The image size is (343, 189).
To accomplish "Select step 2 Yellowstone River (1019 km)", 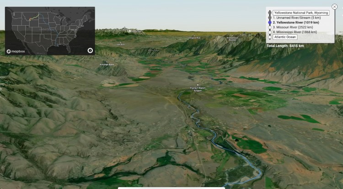I will point(296,22).
